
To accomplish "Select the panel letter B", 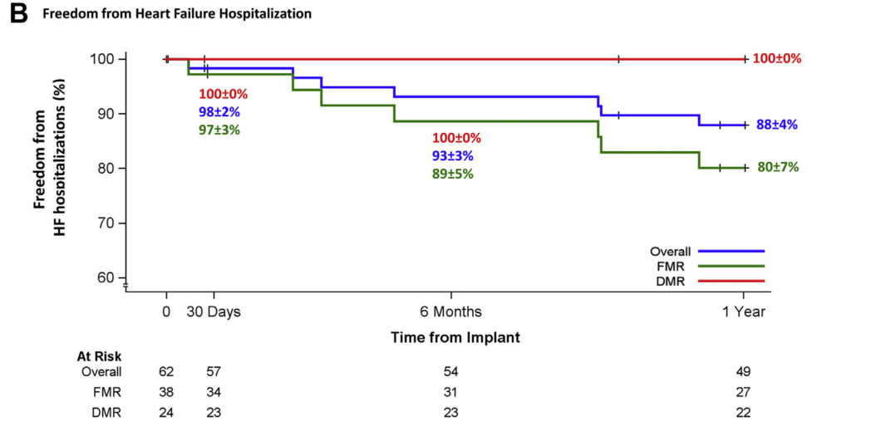I will coord(17,15).
